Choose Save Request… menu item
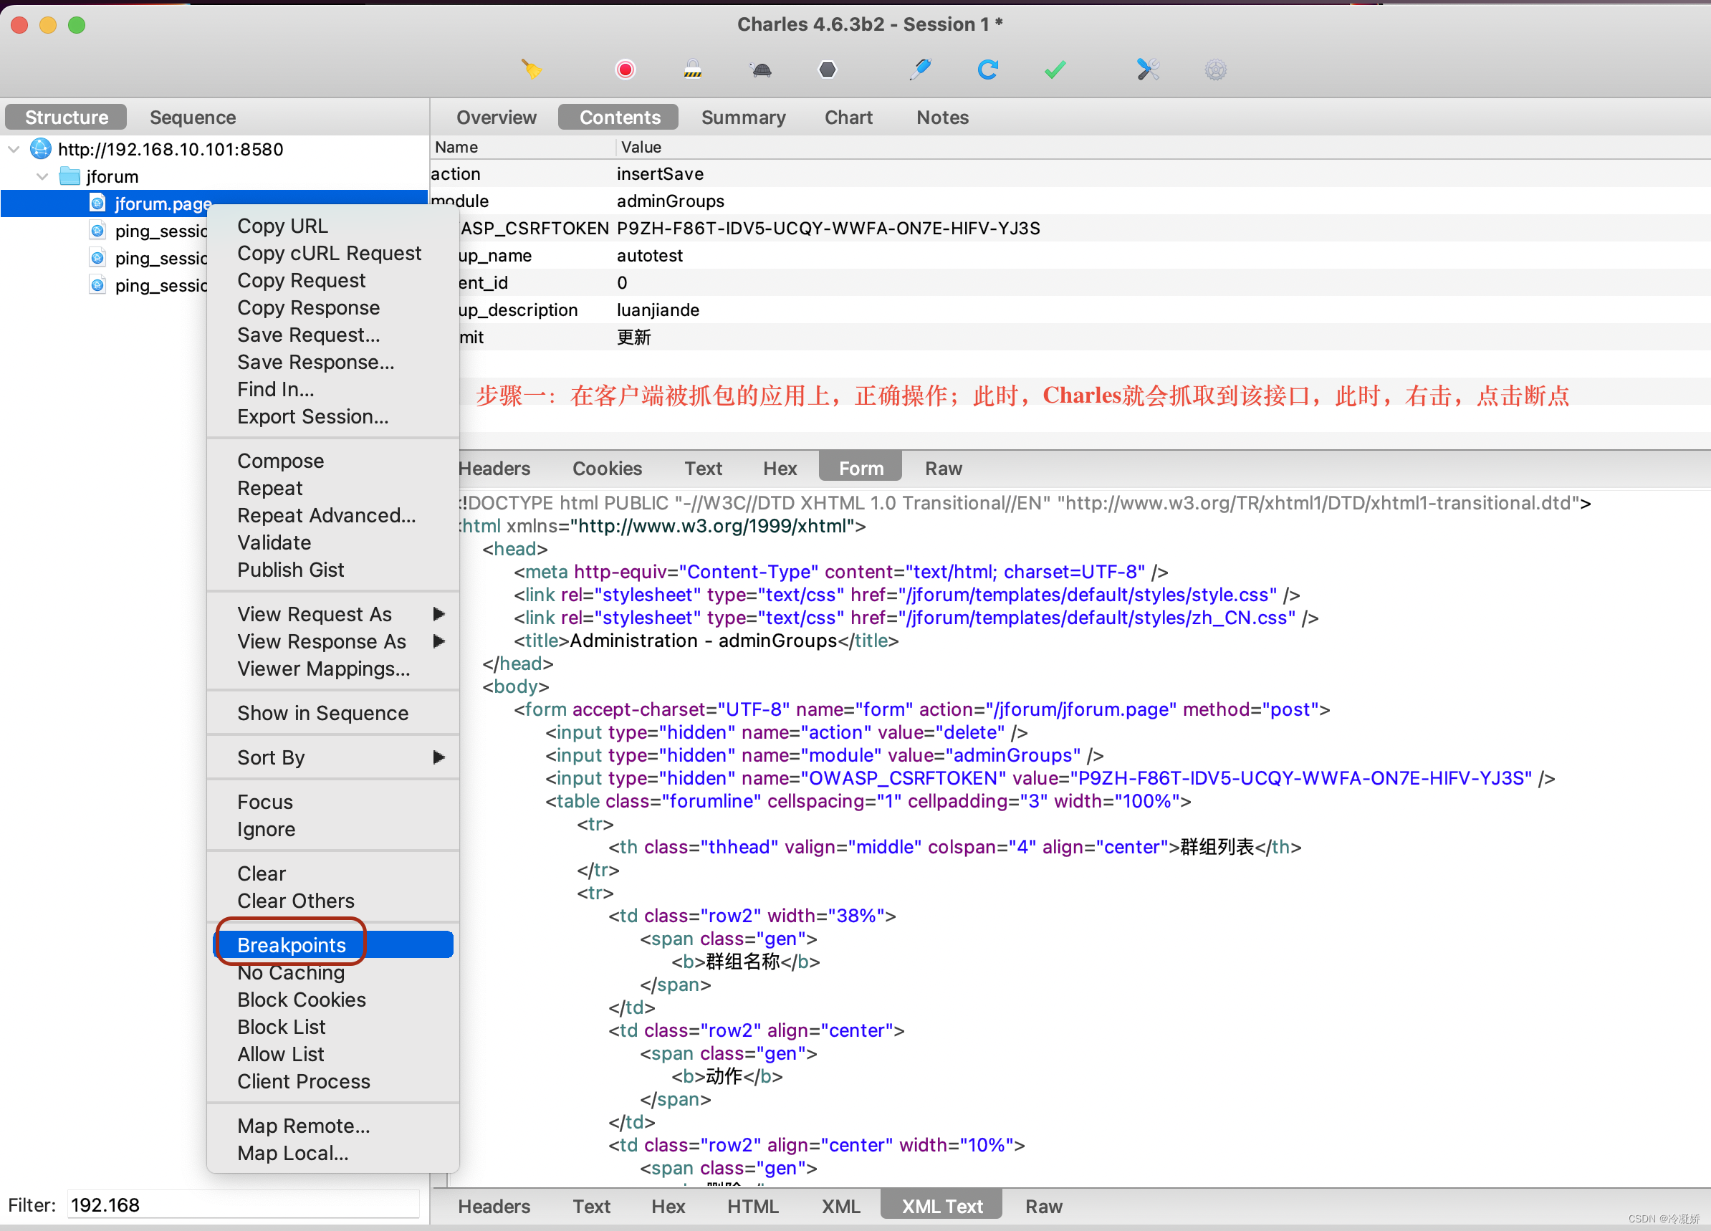 pos(332,334)
